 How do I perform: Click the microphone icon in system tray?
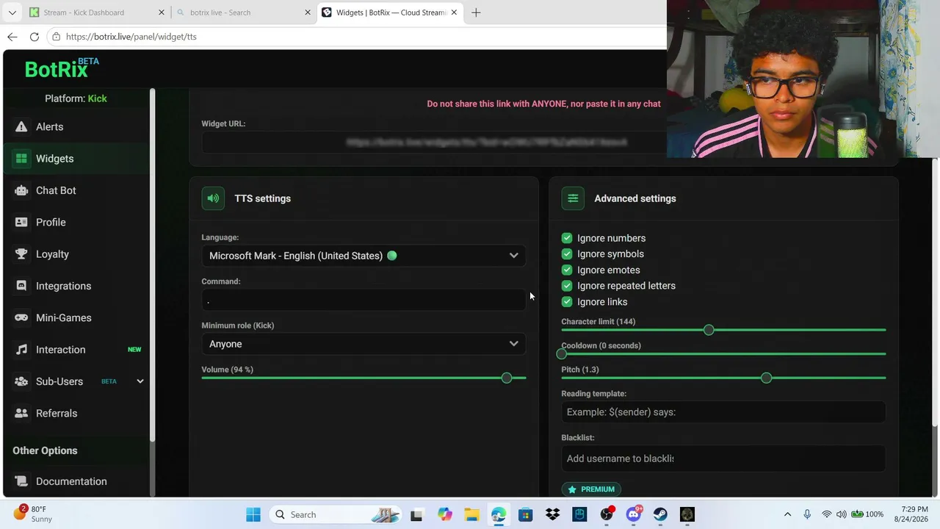coord(807,514)
